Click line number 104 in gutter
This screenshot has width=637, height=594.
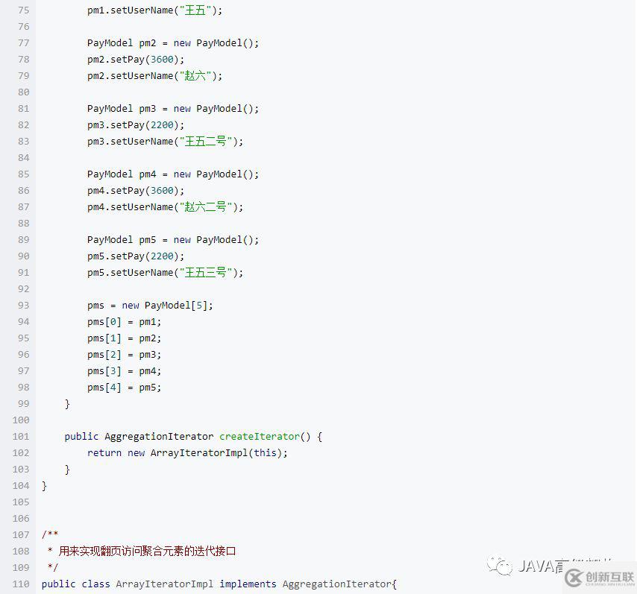21,486
